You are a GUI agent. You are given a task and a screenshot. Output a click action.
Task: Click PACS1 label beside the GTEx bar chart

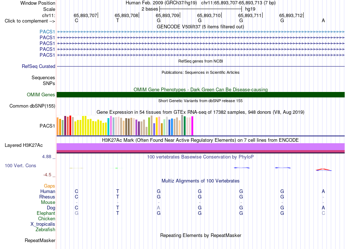pyautogui.click(x=47, y=126)
